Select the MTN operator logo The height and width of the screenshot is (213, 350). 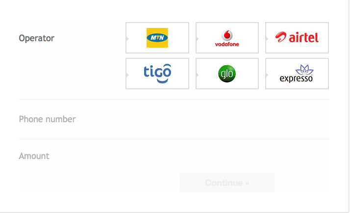point(157,38)
